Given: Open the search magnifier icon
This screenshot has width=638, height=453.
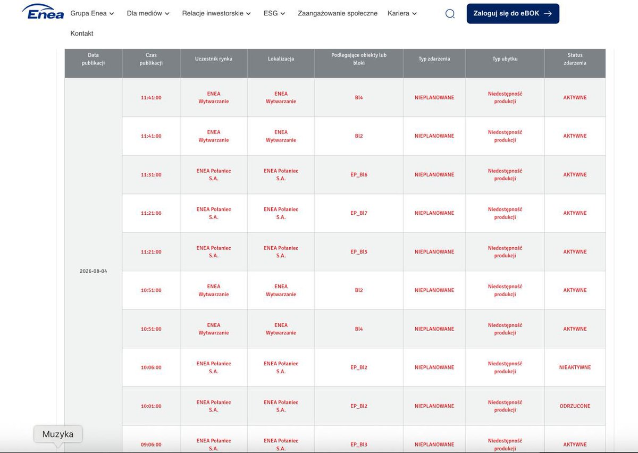Looking at the screenshot, I should (x=450, y=14).
